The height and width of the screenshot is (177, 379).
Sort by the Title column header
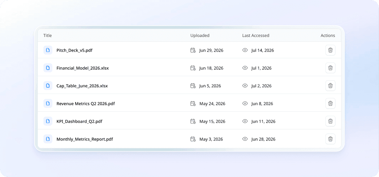pyautogui.click(x=48, y=35)
